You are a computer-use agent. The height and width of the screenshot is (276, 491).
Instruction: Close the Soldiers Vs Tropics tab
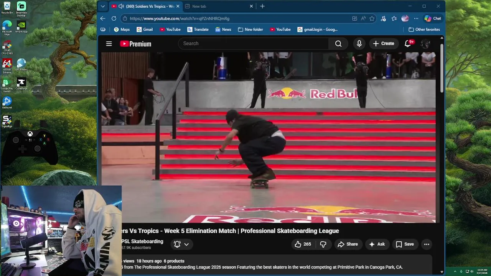click(178, 6)
